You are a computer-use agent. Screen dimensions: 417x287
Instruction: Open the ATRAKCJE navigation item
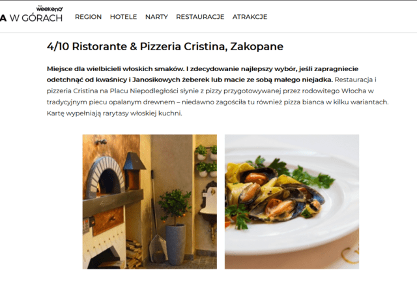250,17
